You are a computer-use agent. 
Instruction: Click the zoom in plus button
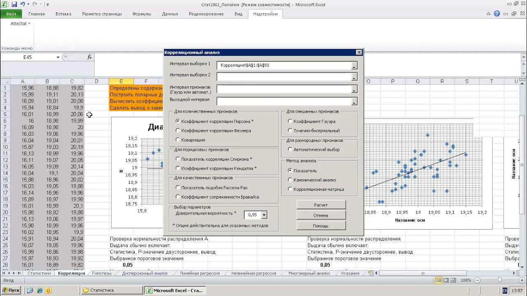tap(522, 280)
